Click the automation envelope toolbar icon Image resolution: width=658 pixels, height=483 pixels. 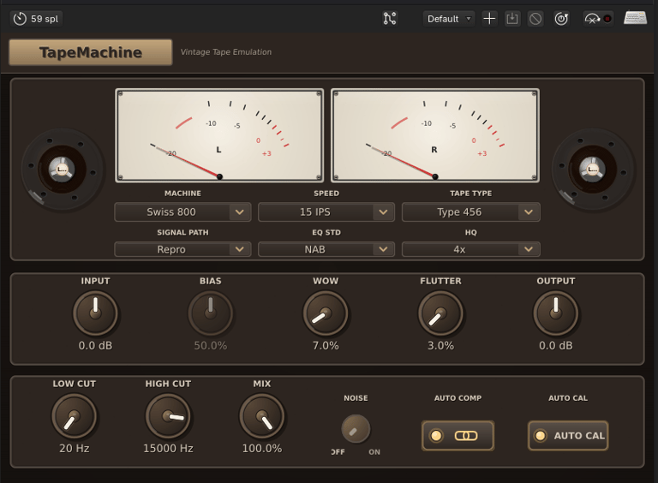coord(592,19)
